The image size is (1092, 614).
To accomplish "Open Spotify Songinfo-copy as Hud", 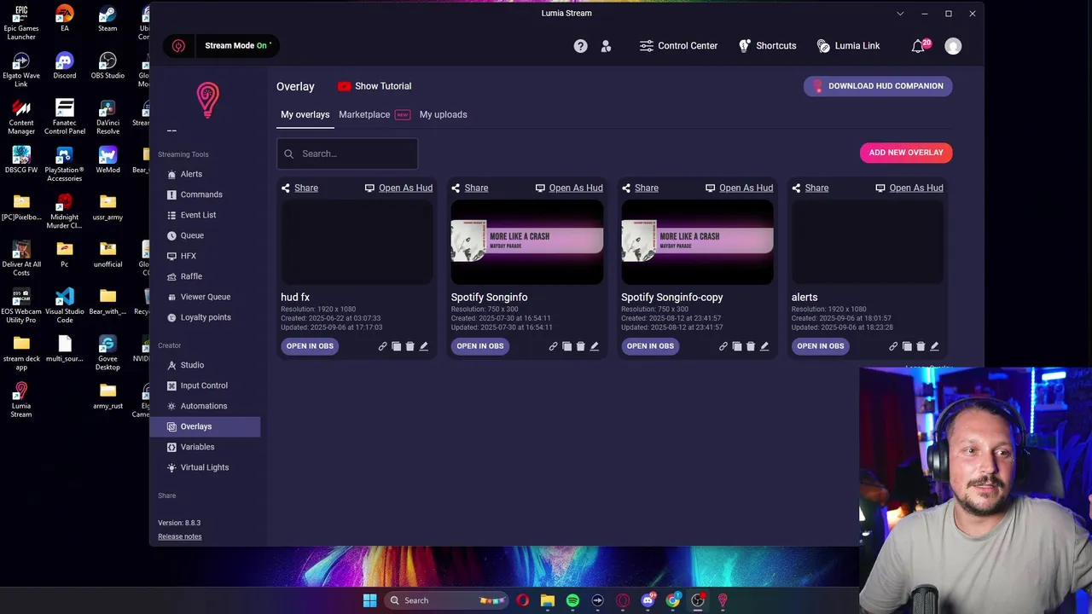I will tap(739, 188).
